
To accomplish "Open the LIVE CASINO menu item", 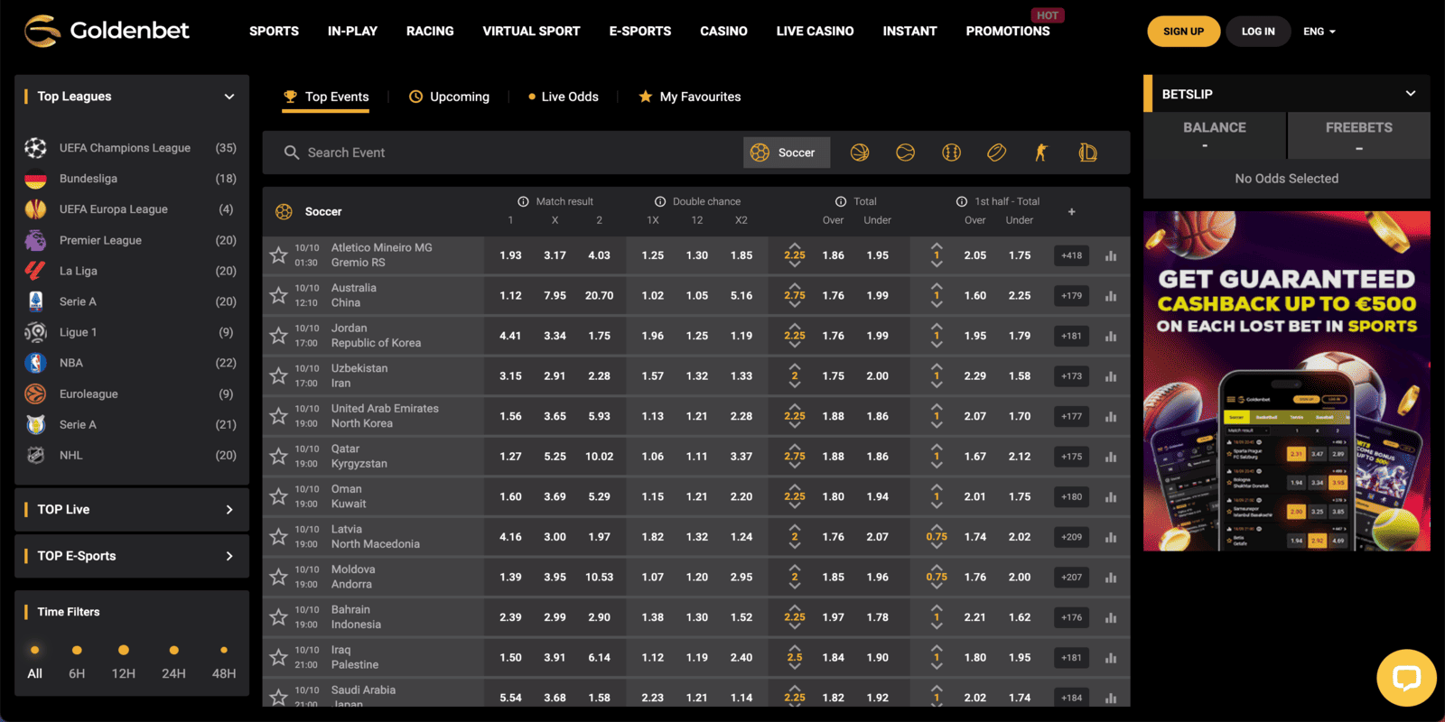I will tap(815, 31).
